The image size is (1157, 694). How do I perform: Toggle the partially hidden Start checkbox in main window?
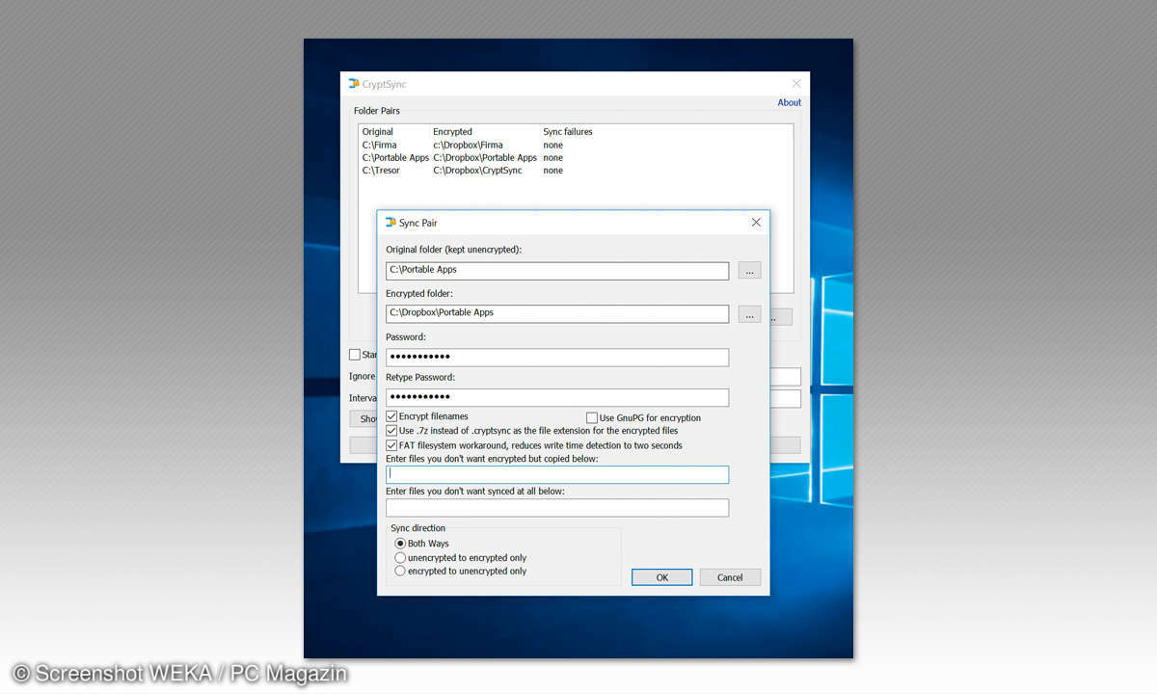[x=355, y=355]
